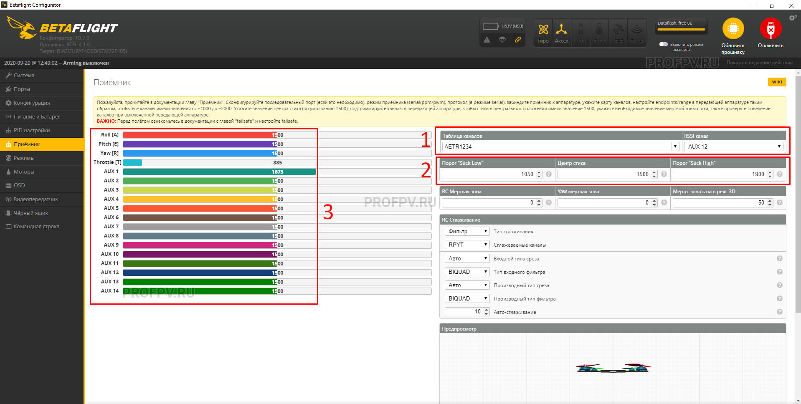Open the Конфигурация tab in sidebar
Screen dimensions: 801x404
pos(42,103)
